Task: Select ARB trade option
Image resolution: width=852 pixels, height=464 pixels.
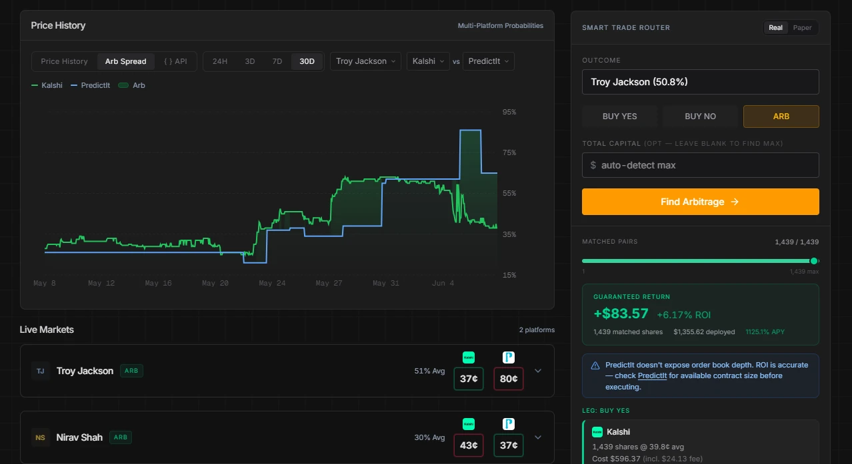Action: coord(781,116)
